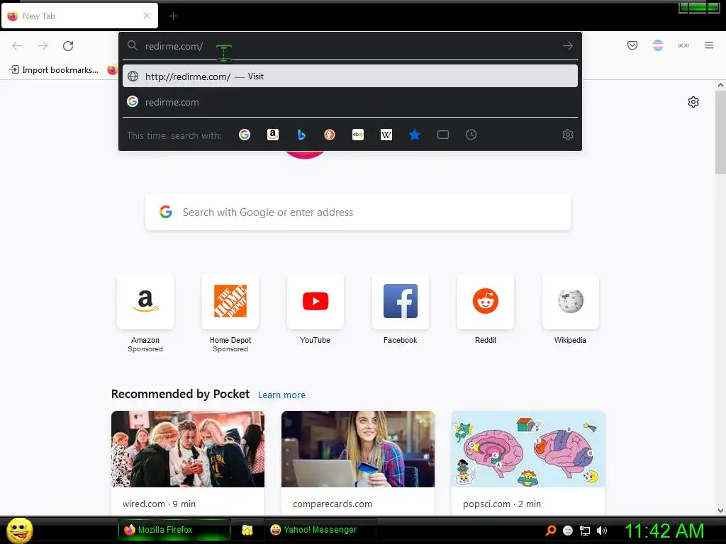Select redirme.com Google search suggestion
This screenshot has height=544, width=726.
click(350, 102)
